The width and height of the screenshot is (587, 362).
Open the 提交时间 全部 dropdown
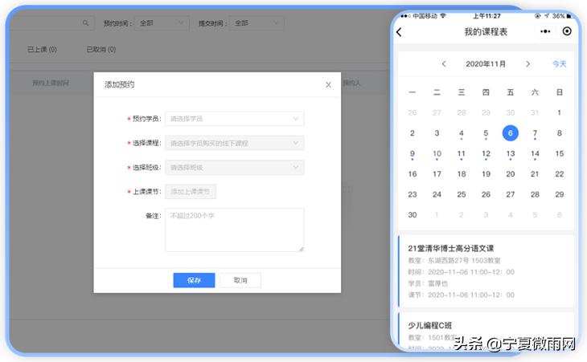(x=257, y=23)
